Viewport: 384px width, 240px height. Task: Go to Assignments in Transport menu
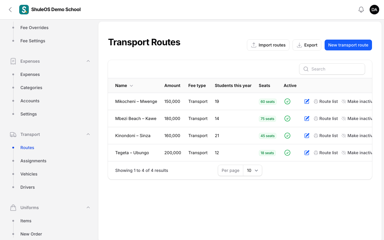(x=33, y=161)
